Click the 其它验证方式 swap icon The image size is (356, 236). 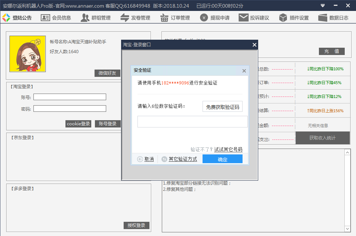click(164, 159)
